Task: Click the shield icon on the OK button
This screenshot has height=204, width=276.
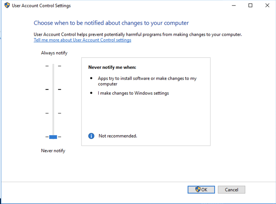Action: (198, 190)
